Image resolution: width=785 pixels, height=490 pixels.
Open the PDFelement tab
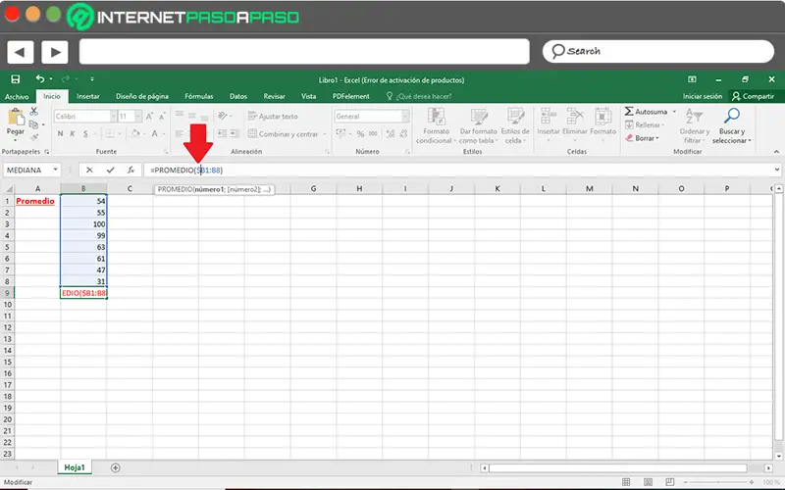point(351,96)
